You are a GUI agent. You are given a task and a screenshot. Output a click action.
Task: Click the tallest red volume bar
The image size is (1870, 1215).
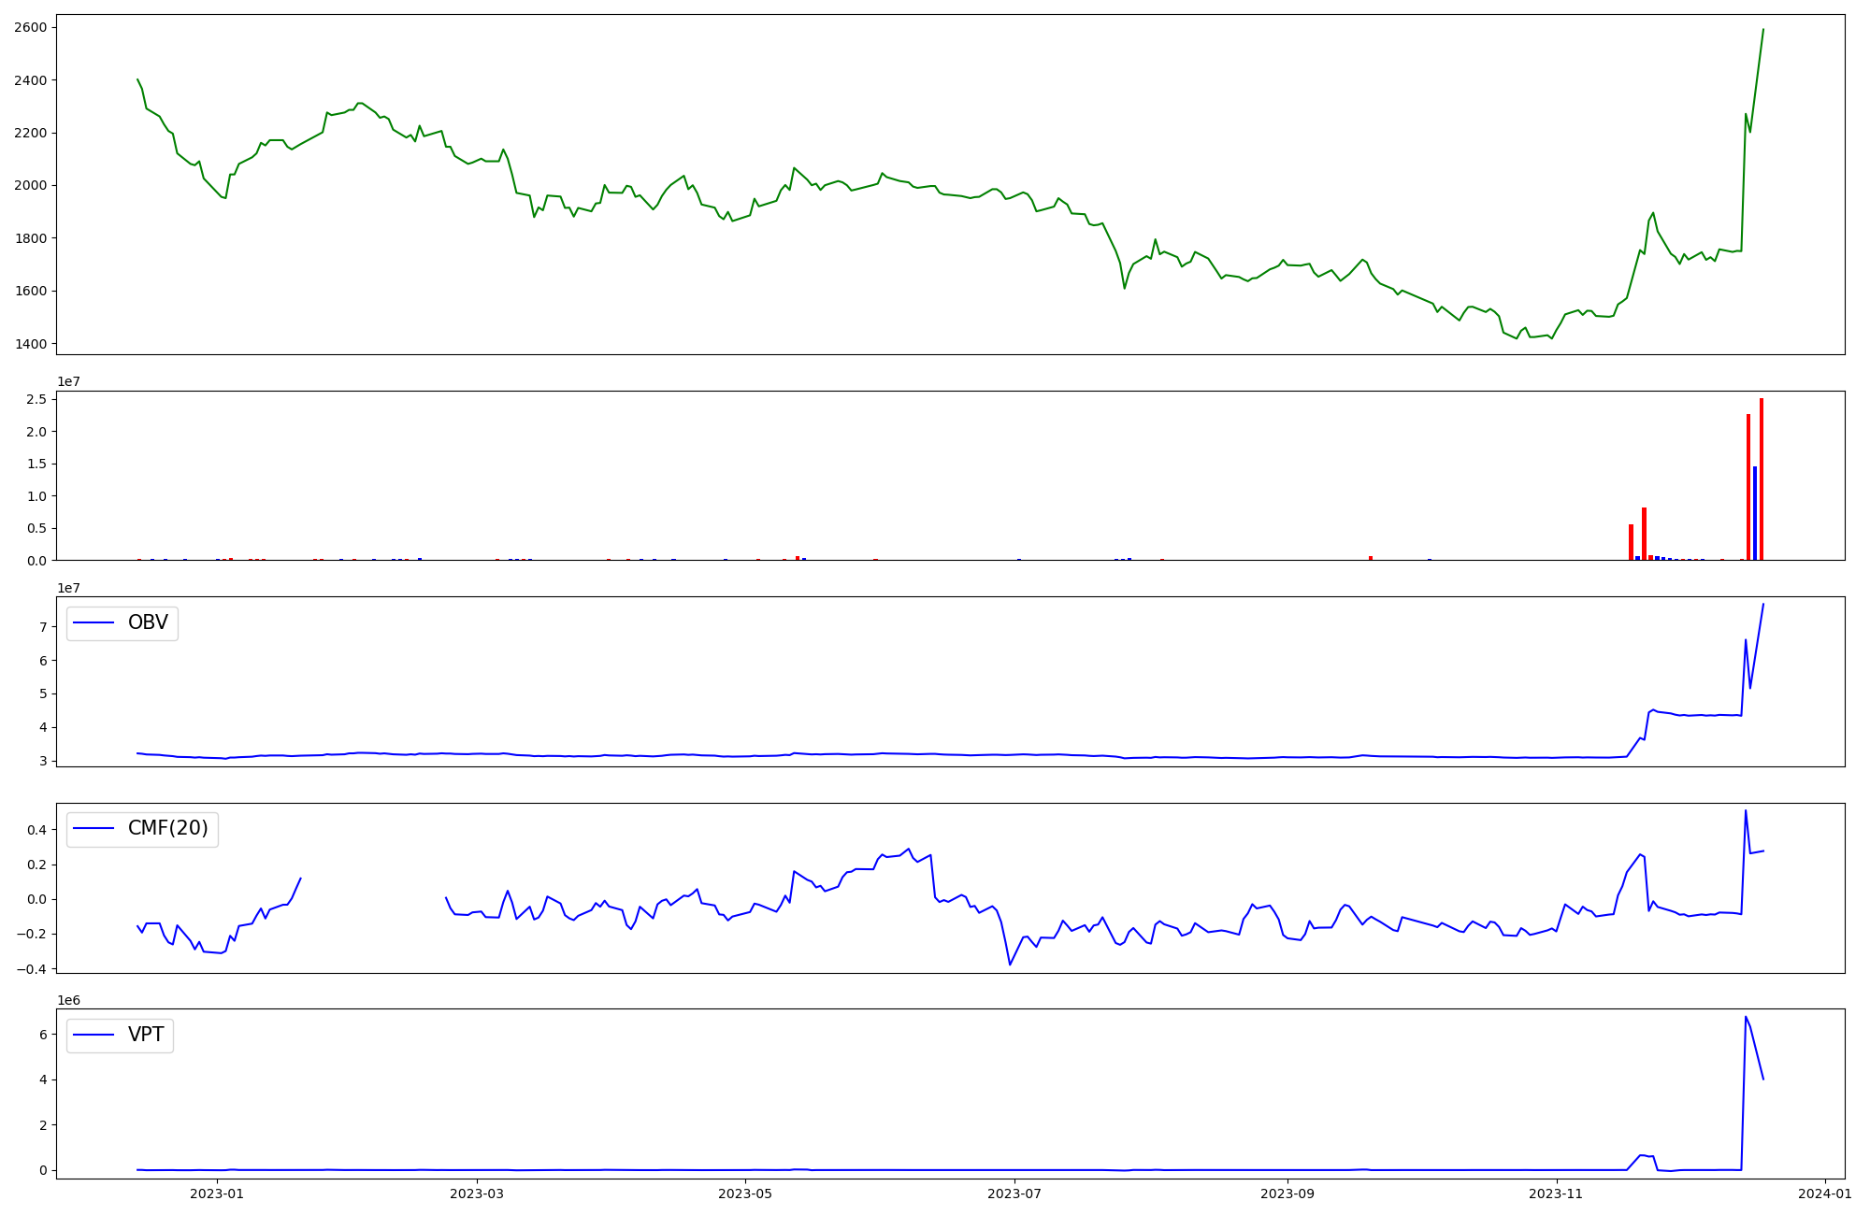point(1762,479)
